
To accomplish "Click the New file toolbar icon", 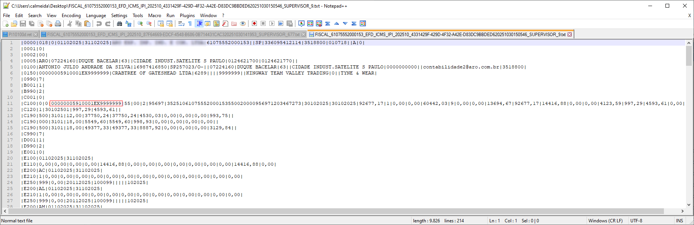I will (x=5, y=24).
